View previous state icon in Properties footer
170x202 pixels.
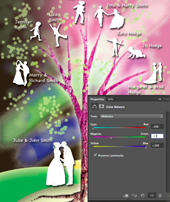[x=134, y=195]
